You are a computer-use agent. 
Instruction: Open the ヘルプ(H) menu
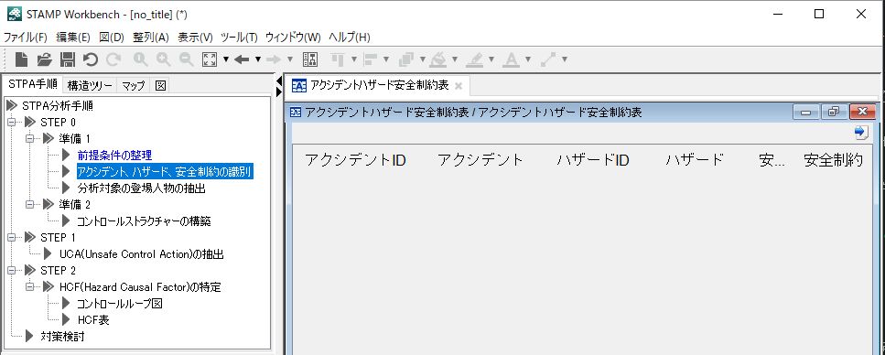point(350,38)
